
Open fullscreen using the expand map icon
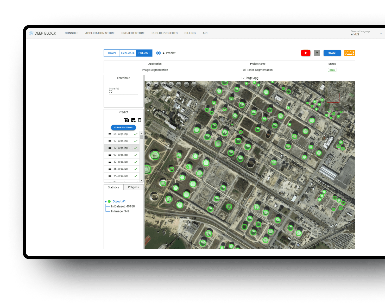pos(171,84)
